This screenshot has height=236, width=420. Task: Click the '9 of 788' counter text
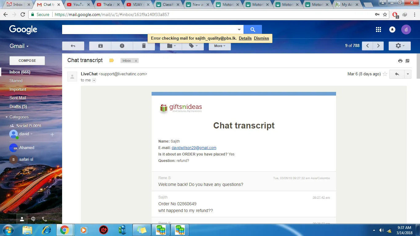point(352,46)
